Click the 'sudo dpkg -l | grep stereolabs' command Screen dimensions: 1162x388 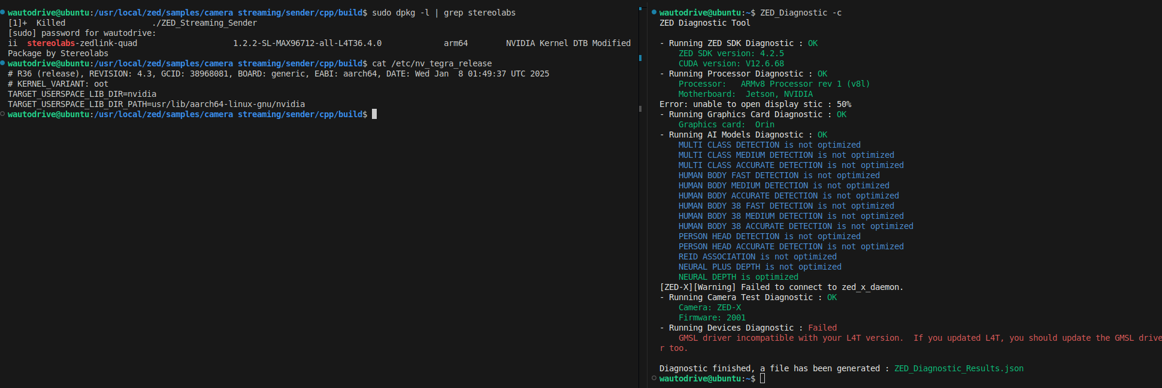coord(444,13)
